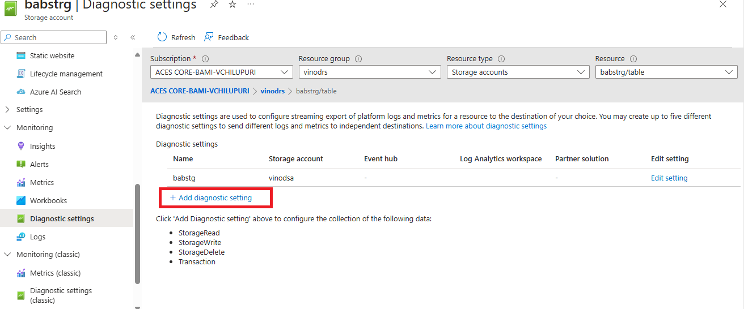
Task: Click the Refresh button
Action: coord(176,37)
